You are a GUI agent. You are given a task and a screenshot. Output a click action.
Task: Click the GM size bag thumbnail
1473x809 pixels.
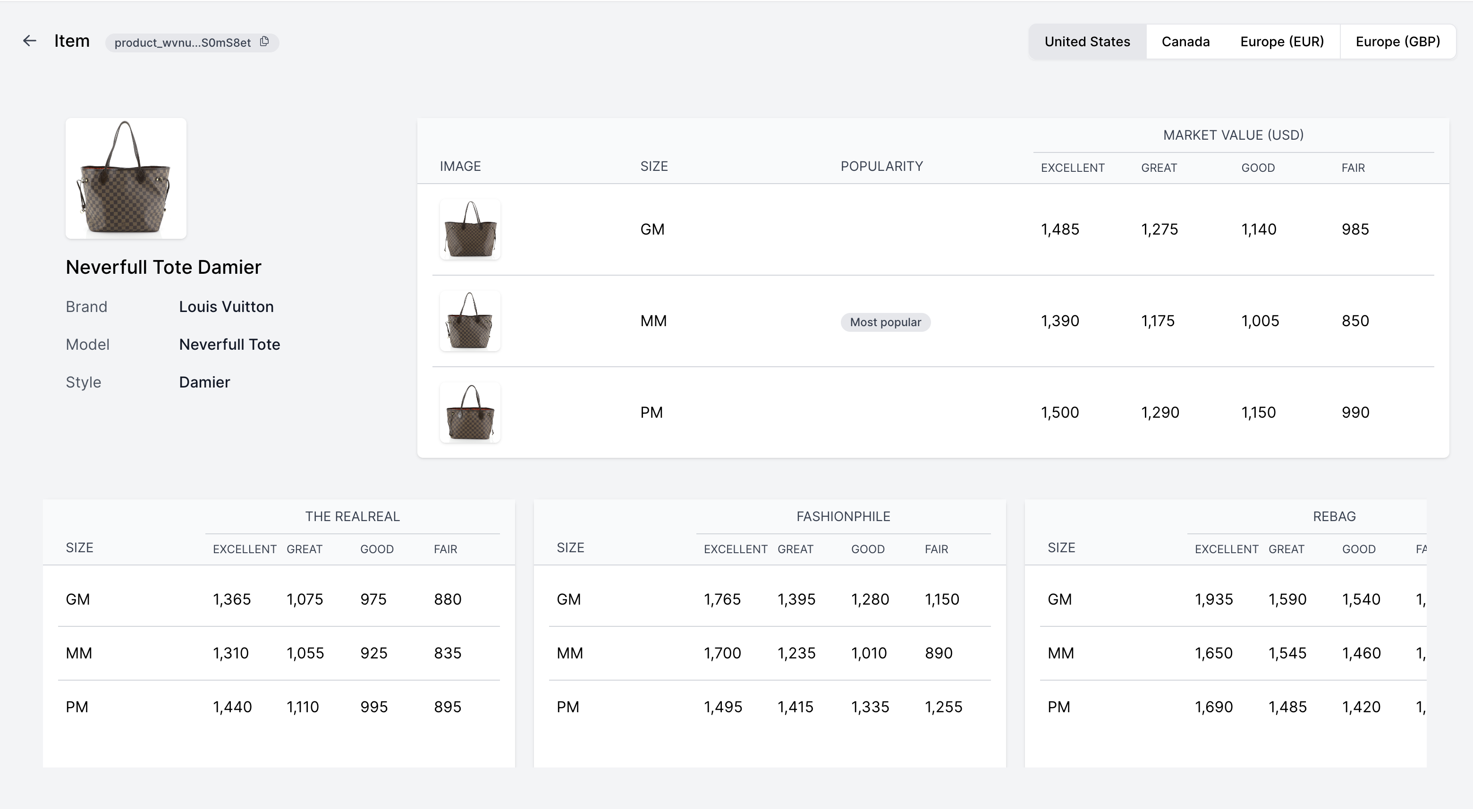[x=470, y=229]
